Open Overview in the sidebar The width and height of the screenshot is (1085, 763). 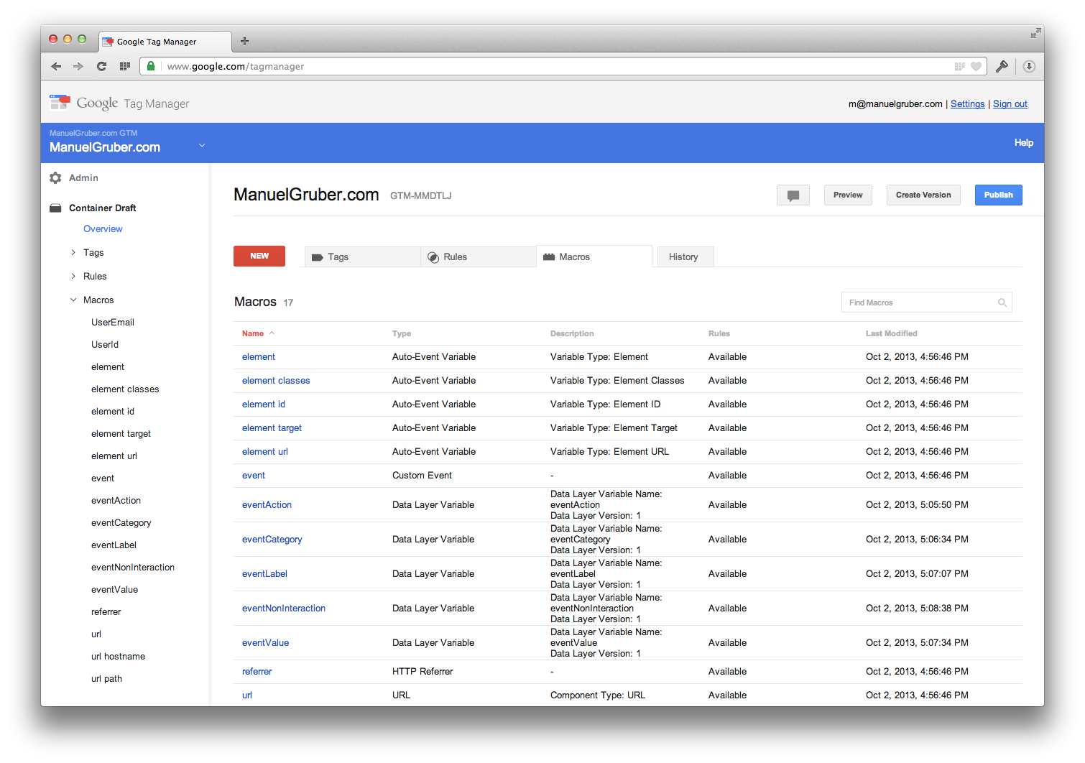point(103,228)
